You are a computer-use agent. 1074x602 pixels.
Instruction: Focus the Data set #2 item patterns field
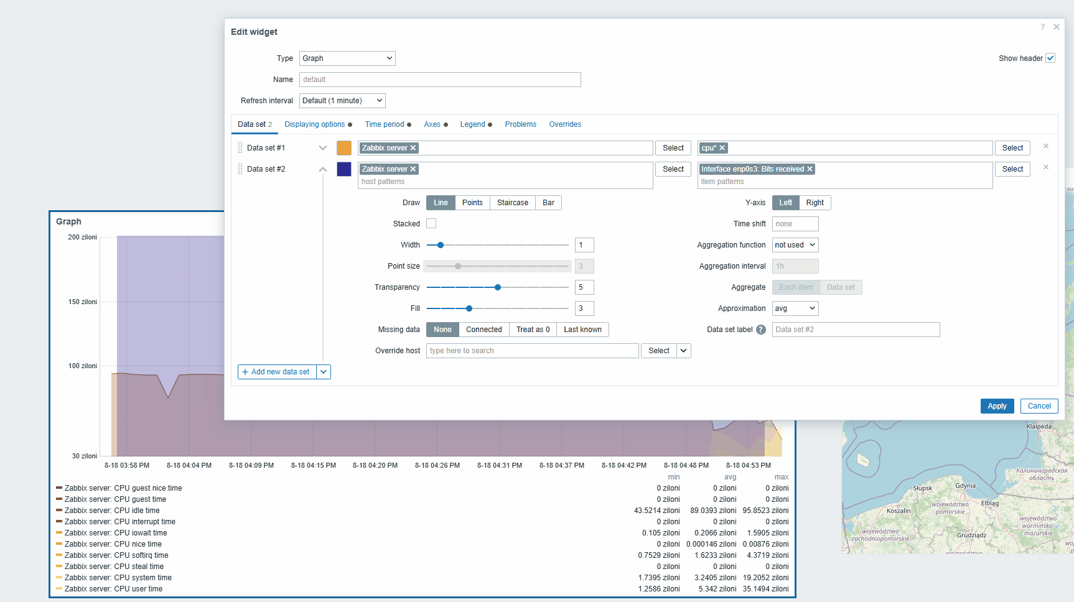[x=845, y=175]
